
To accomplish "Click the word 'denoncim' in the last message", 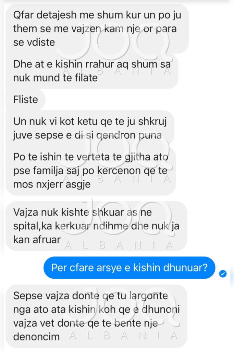I will pos(36,337).
